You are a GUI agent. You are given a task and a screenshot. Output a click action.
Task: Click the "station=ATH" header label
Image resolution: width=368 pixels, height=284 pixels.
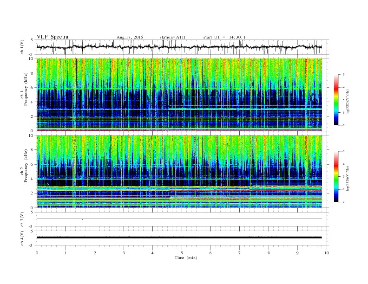(x=172, y=37)
